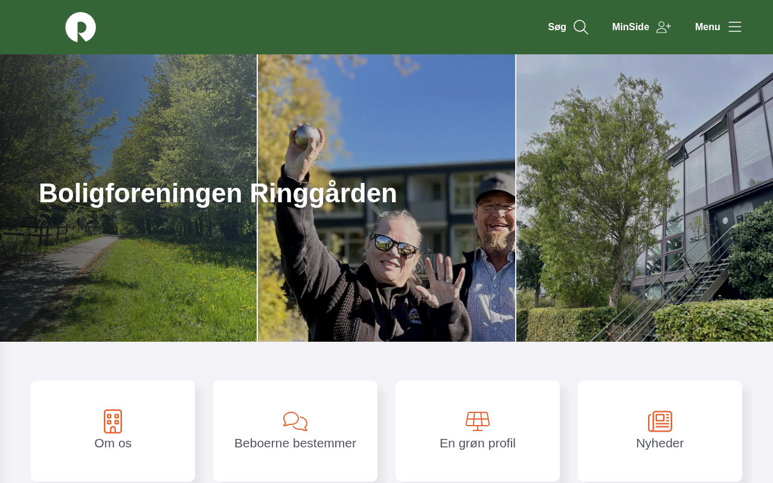This screenshot has height=483, width=773.
Task: Open search via the magnifying glass icon
Action: tap(581, 27)
